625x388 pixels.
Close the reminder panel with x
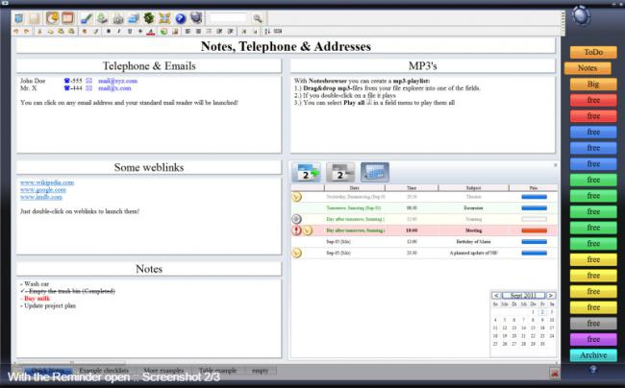click(x=555, y=165)
